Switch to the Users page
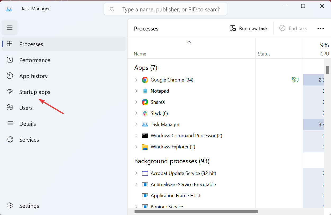 click(64, 108)
